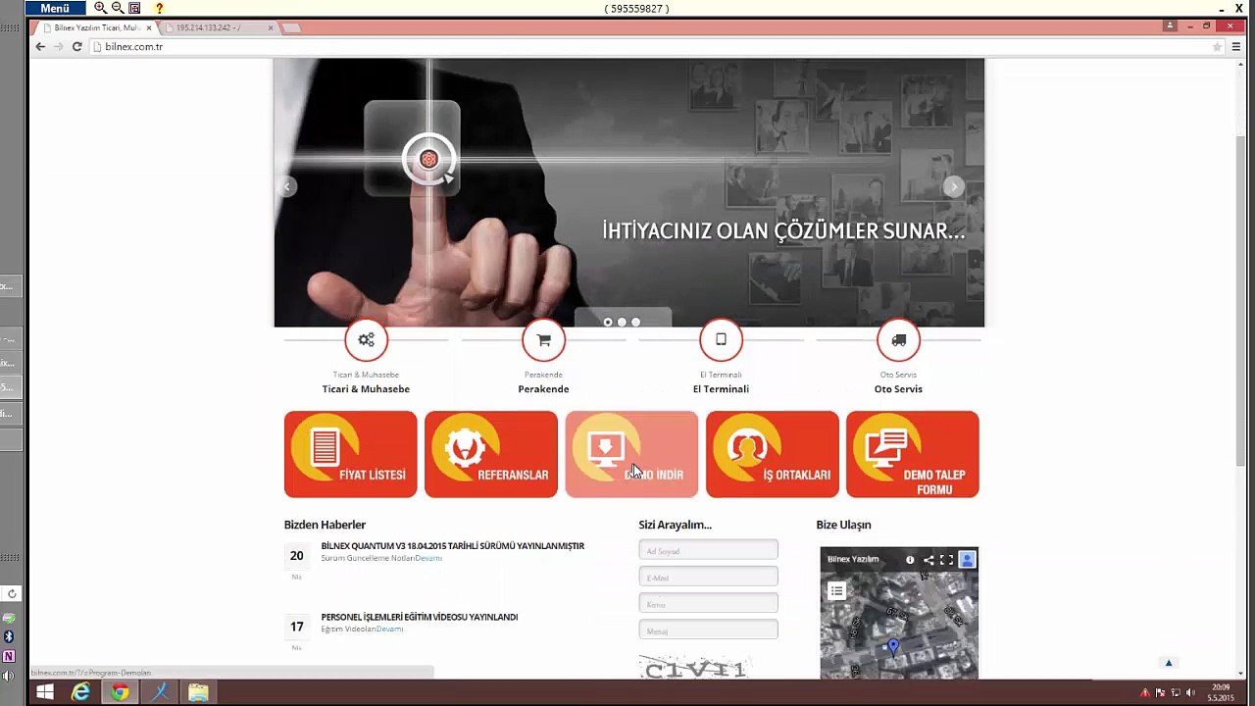Click the scroll-to-top arrow button
The width and height of the screenshot is (1255, 706).
click(x=1168, y=663)
